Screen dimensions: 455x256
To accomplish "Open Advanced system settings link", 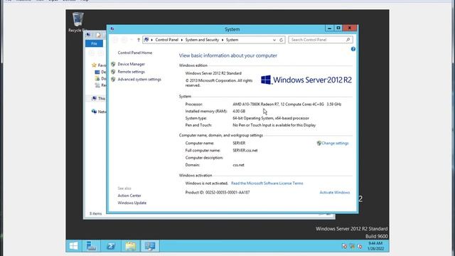I will click(x=139, y=79).
